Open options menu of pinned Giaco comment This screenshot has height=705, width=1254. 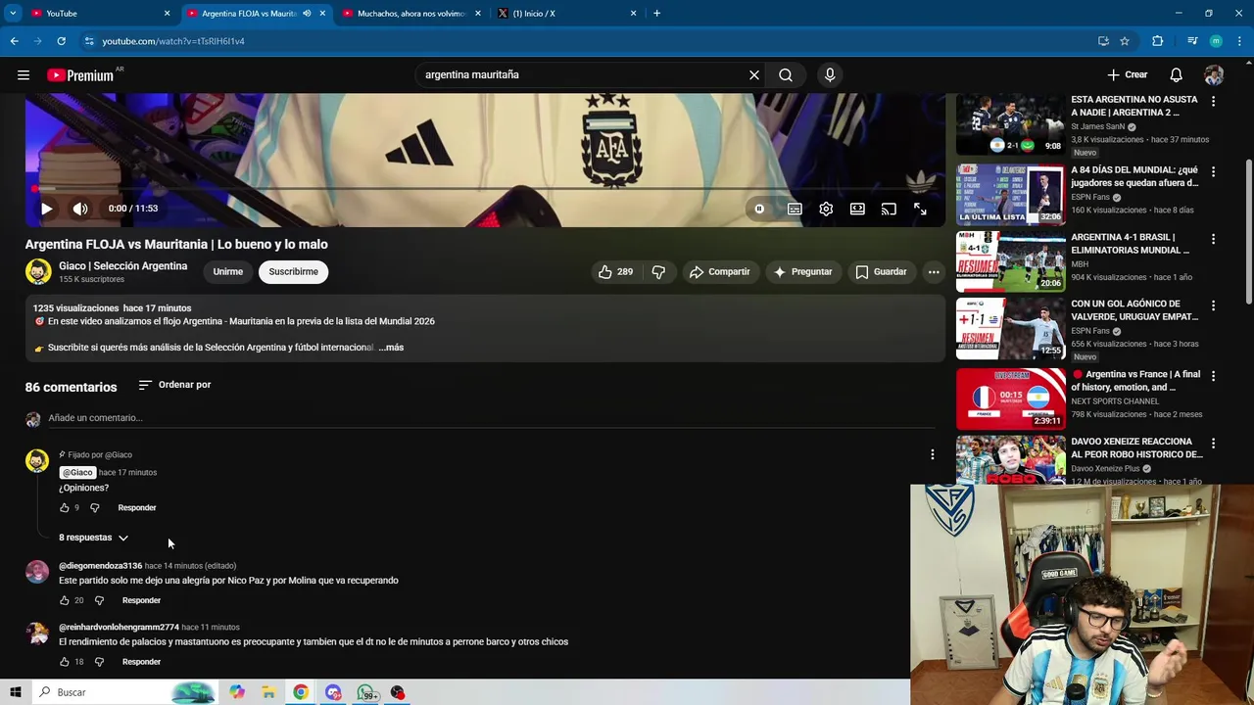click(x=933, y=454)
